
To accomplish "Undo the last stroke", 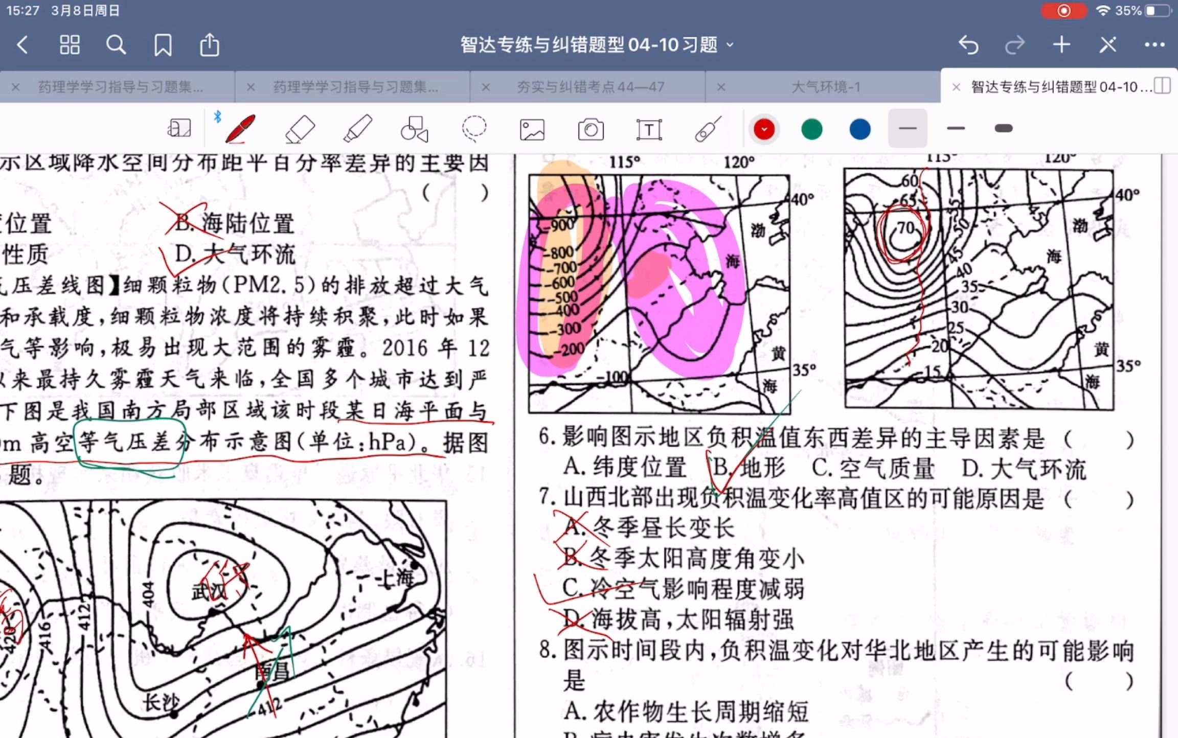I will 968,45.
